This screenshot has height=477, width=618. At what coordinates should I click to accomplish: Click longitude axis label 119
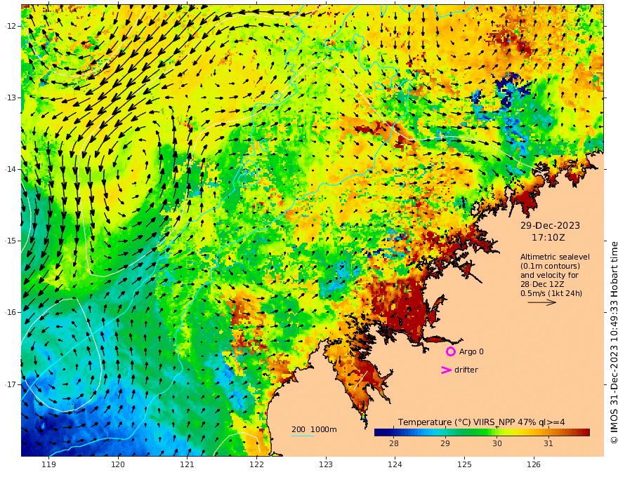48,465
